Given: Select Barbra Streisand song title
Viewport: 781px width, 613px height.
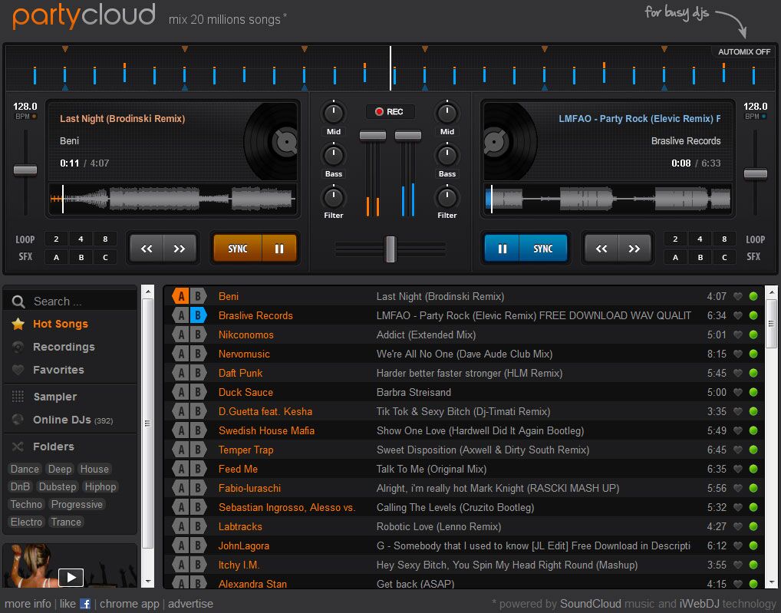Looking at the screenshot, I should click(414, 392).
